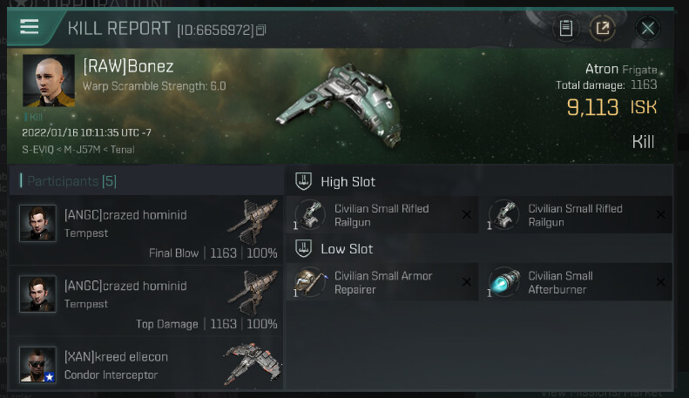Collapse the Low Slot section
Screen dimensions: 689x398
[304, 248]
